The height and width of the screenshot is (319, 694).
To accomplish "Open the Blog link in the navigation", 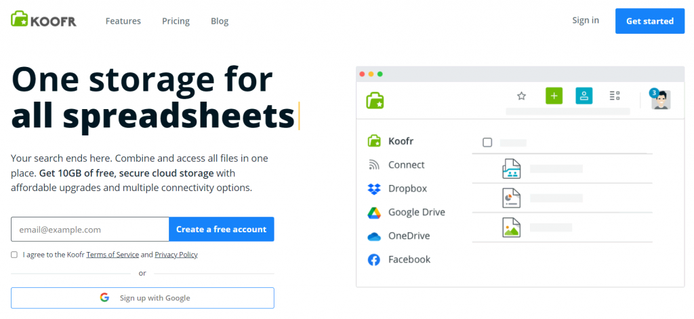I will [x=220, y=21].
